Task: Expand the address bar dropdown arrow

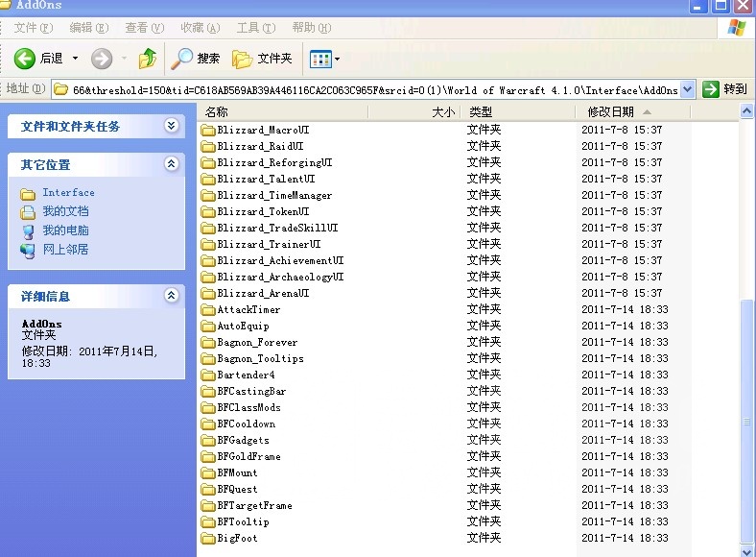Action: (x=688, y=89)
